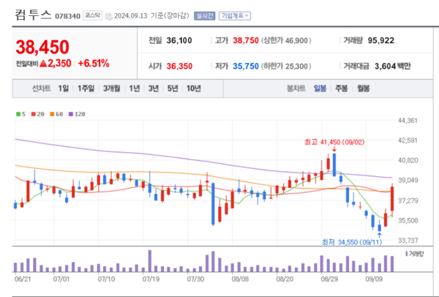Click the +6.51% percentage change

point(94,64)
